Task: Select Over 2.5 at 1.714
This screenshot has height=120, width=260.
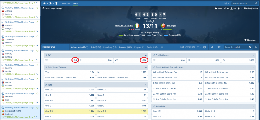Action: (x=70, y=111)
